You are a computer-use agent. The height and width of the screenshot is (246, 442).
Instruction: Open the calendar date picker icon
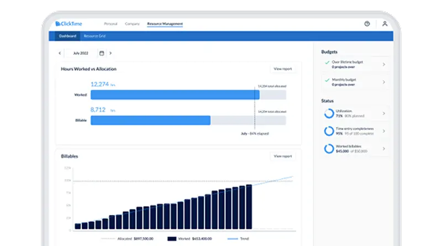[x=102, y=53]
